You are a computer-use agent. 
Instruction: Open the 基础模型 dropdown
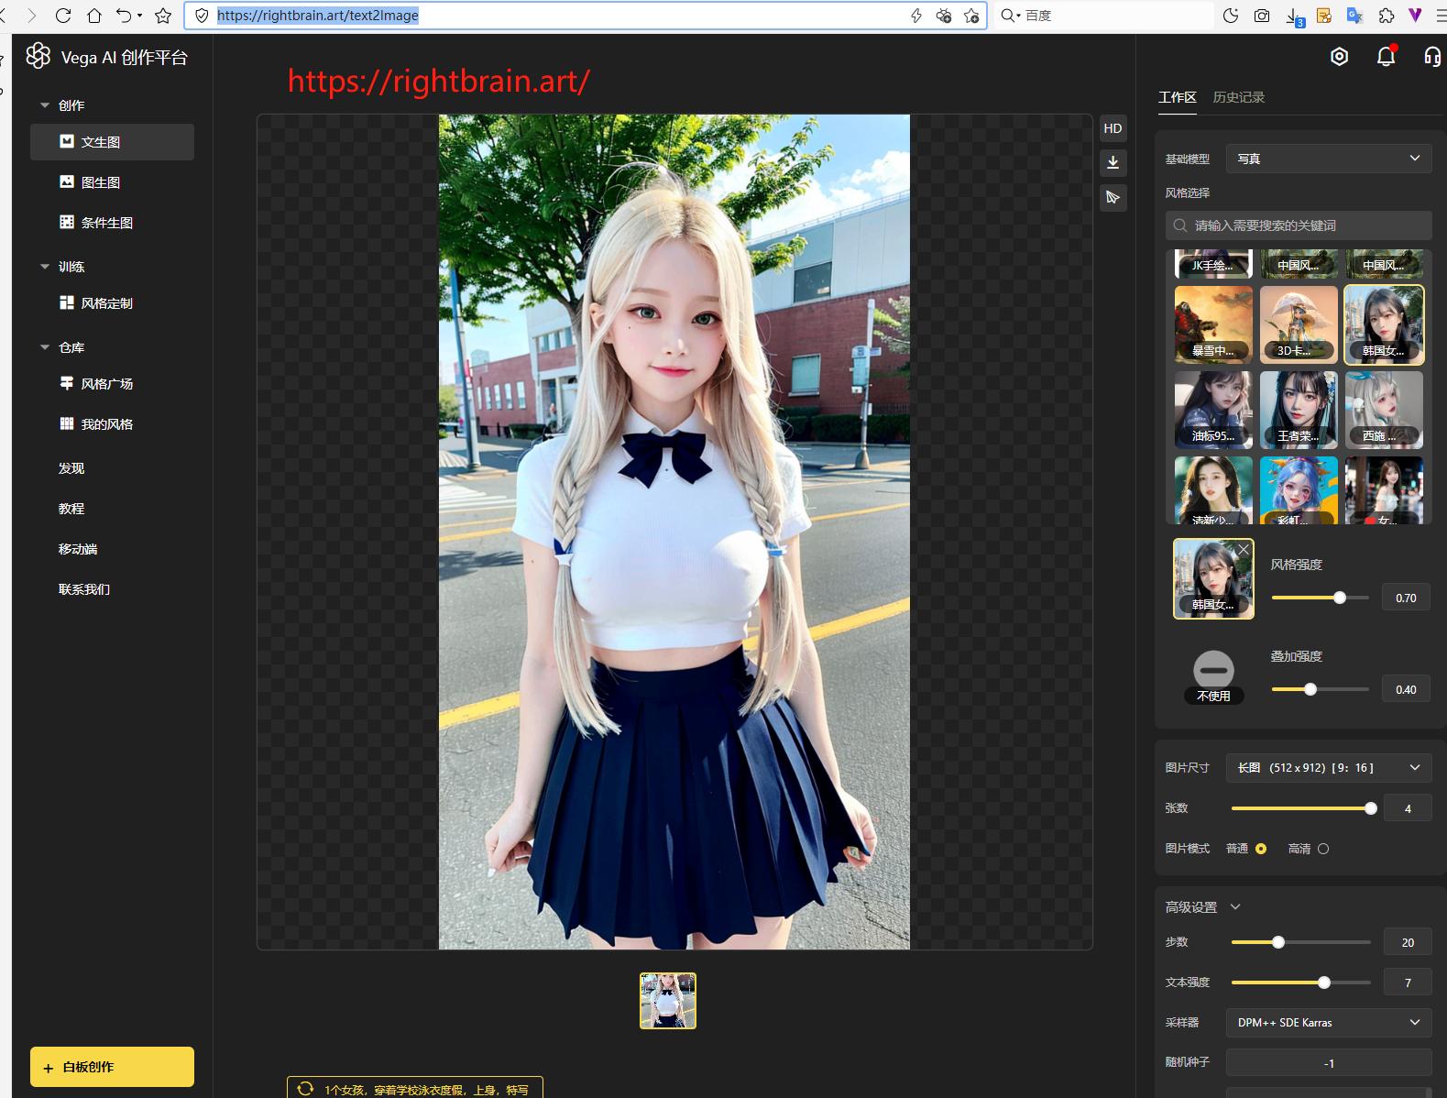(x=1328, y=159)
